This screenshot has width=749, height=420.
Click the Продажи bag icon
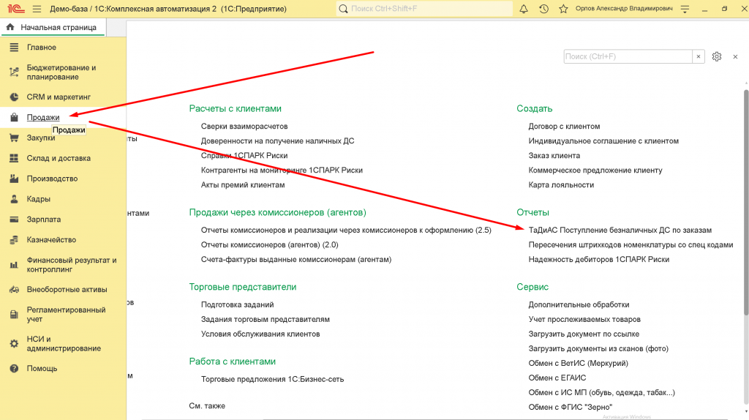(x=14, y=117)
